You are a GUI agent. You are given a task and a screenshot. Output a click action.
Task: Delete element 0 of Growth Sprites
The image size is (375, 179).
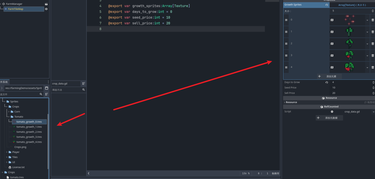(x=372, y=20)
